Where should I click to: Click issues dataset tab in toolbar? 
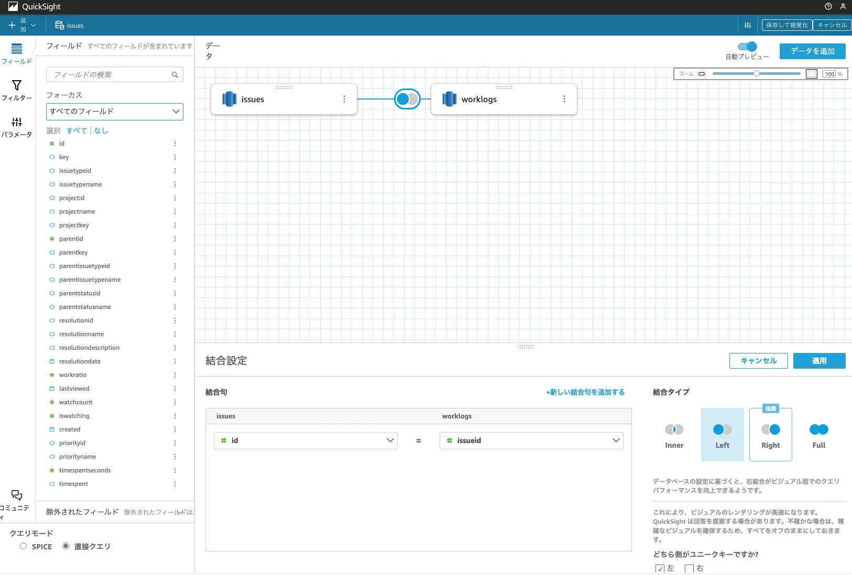tap(70, 25)
